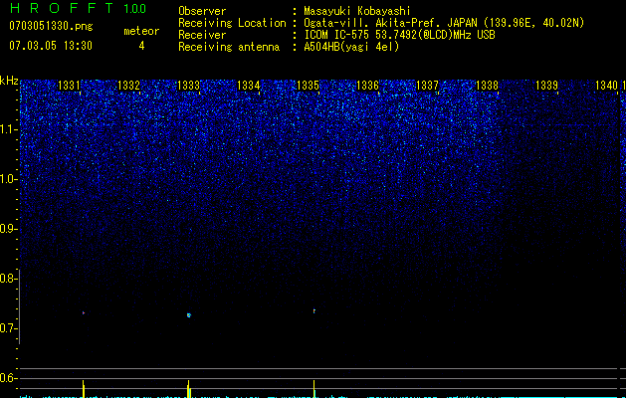Viewport: 626px width, 398px height.
Task: Click the 1335 time axis marker
Action: [x=308, y=85]
